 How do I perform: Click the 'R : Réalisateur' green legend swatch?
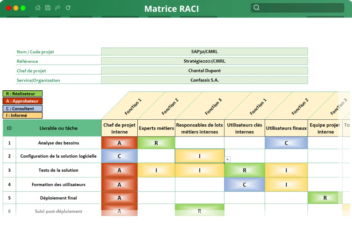pyautogui.click(x=22, y=93)
